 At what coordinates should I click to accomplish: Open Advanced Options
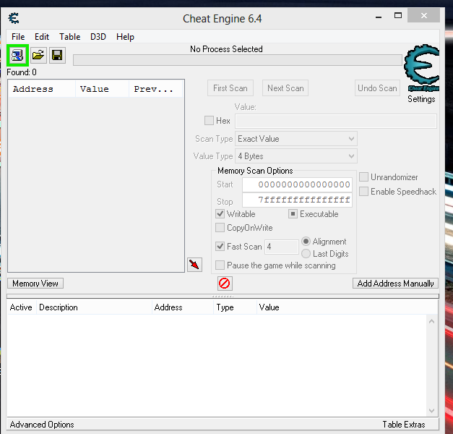click(x=42, y=425)
